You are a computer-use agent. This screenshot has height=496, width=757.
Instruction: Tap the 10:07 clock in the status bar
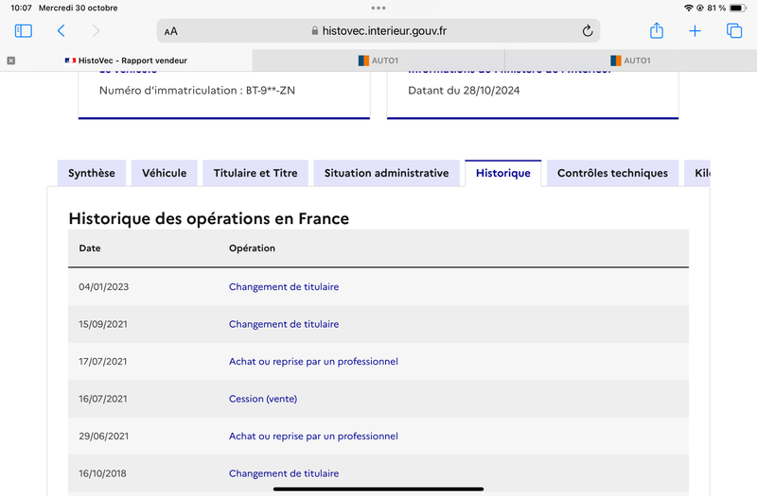tap(21, 8)
